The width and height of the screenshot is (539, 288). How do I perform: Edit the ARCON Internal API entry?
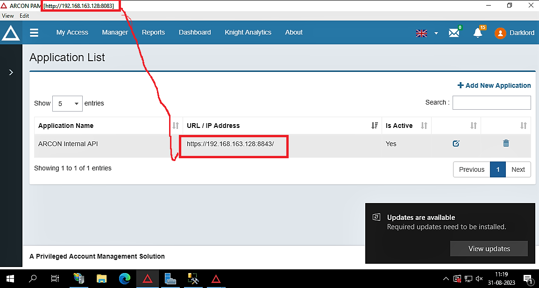(x=456, y=143)
